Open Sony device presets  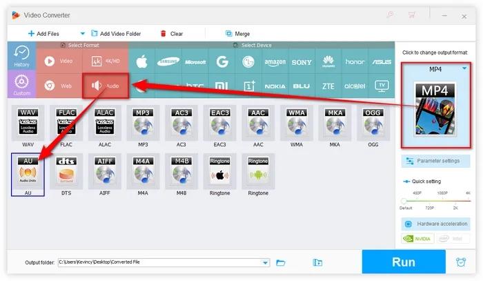302,61
